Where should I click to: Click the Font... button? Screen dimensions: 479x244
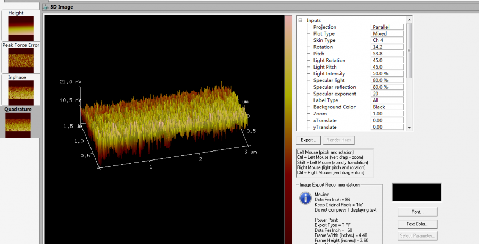point(417,212)
